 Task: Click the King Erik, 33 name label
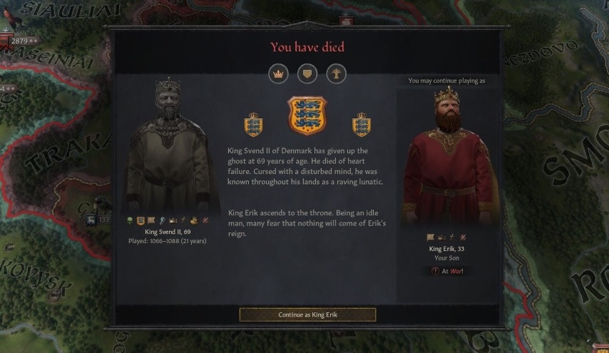[446, 249]
